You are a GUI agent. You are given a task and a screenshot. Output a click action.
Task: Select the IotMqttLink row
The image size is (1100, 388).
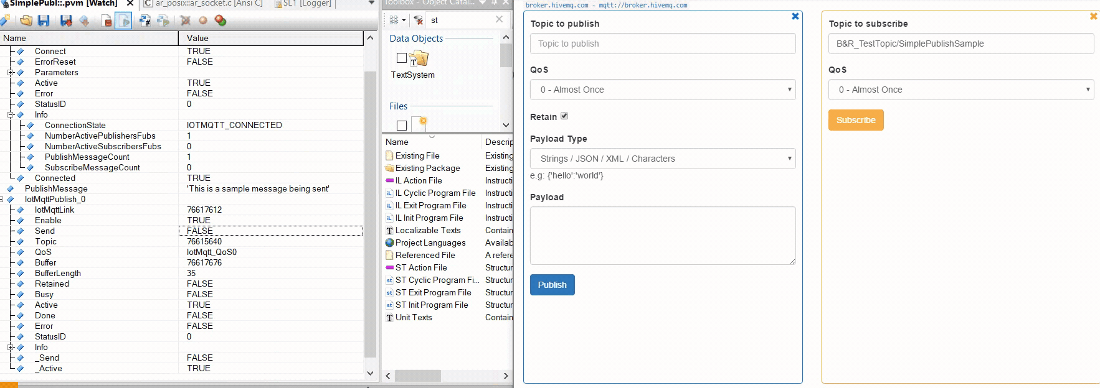coord(182,210)
